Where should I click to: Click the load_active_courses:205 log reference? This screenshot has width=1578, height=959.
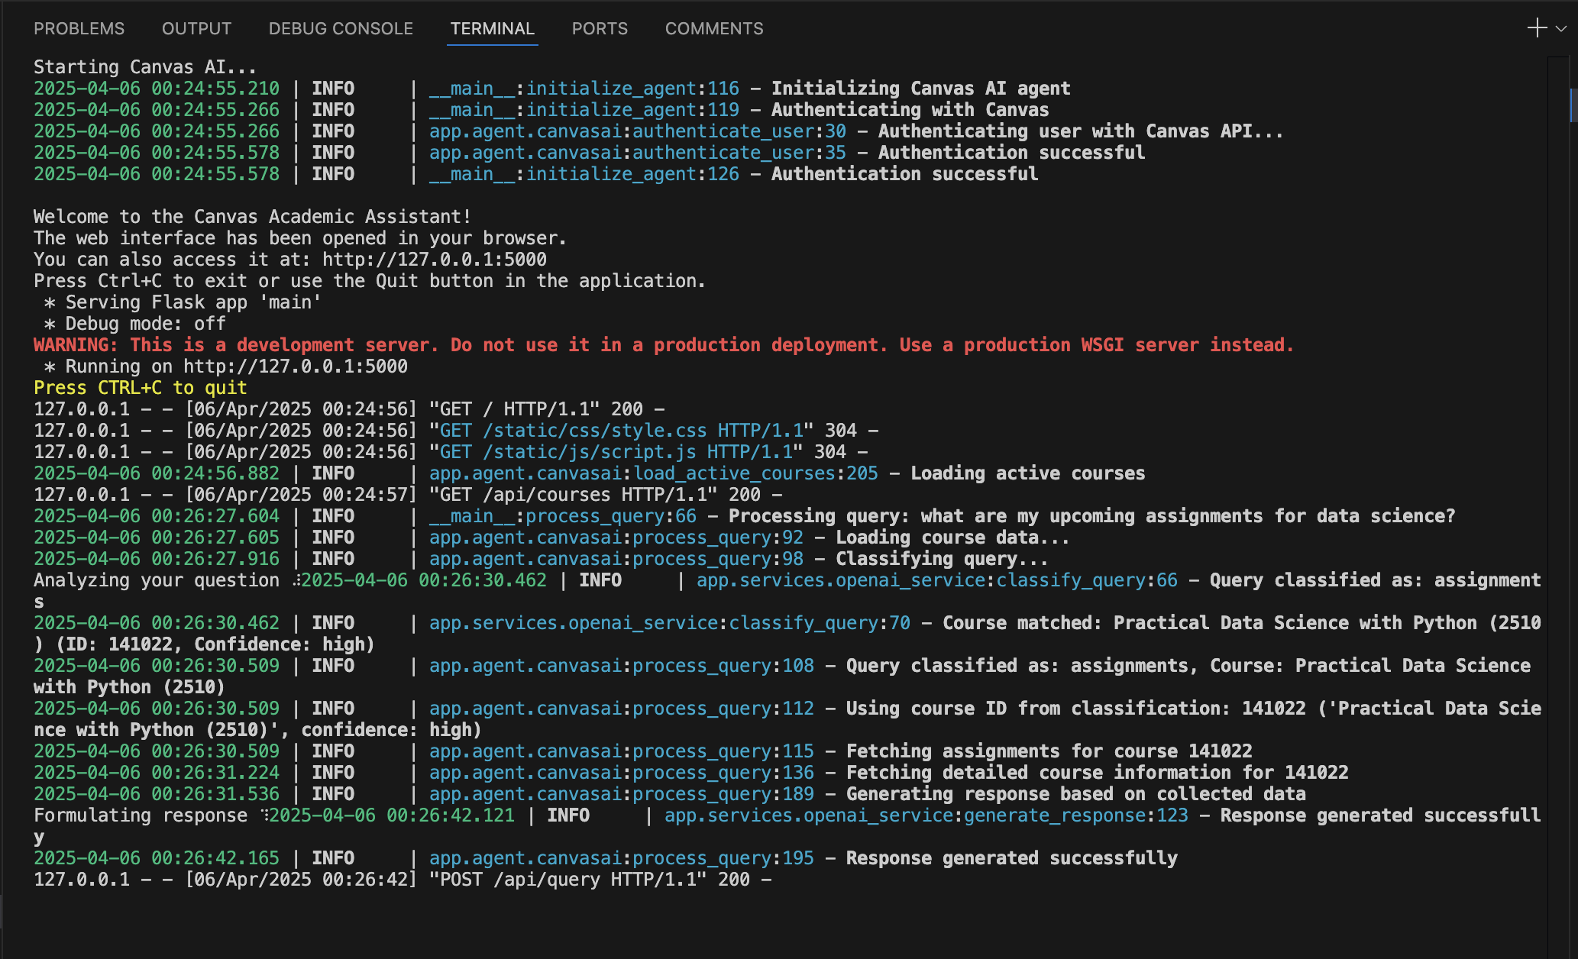tap(755, 473)
